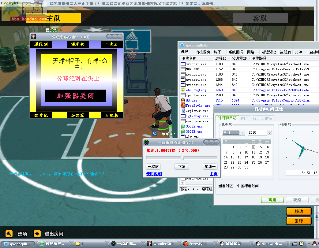Switch to the Internet 时间 tab

[x=263, y=119]
